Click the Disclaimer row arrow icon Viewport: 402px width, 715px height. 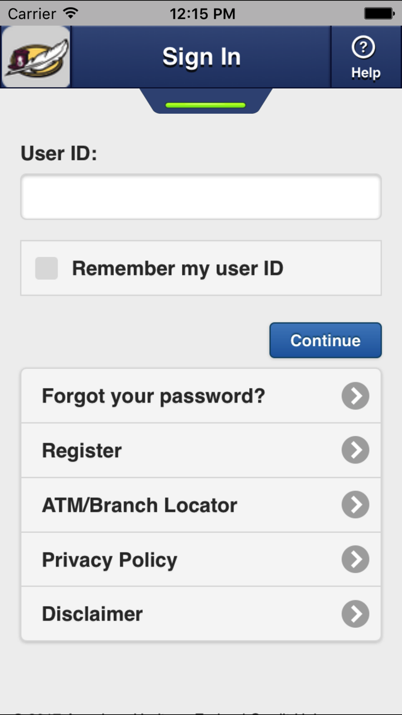[355, 614]
